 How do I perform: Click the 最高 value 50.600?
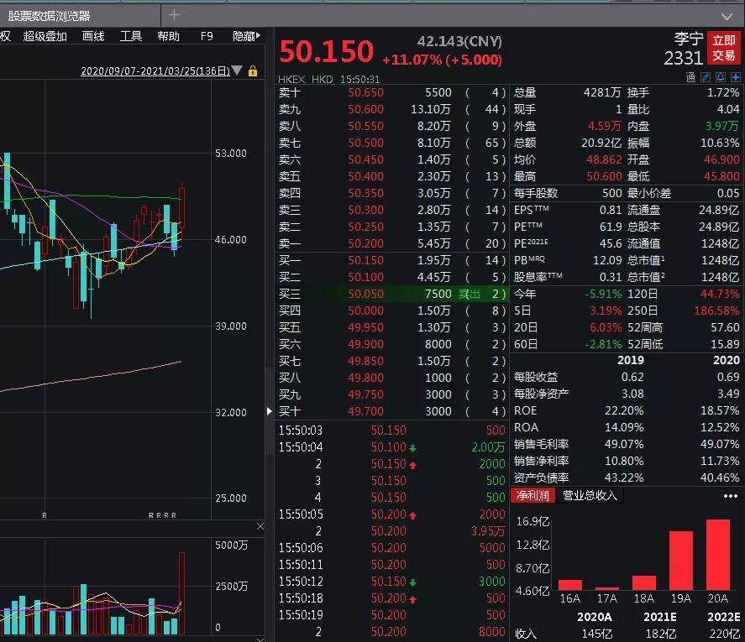click(604, 176)
